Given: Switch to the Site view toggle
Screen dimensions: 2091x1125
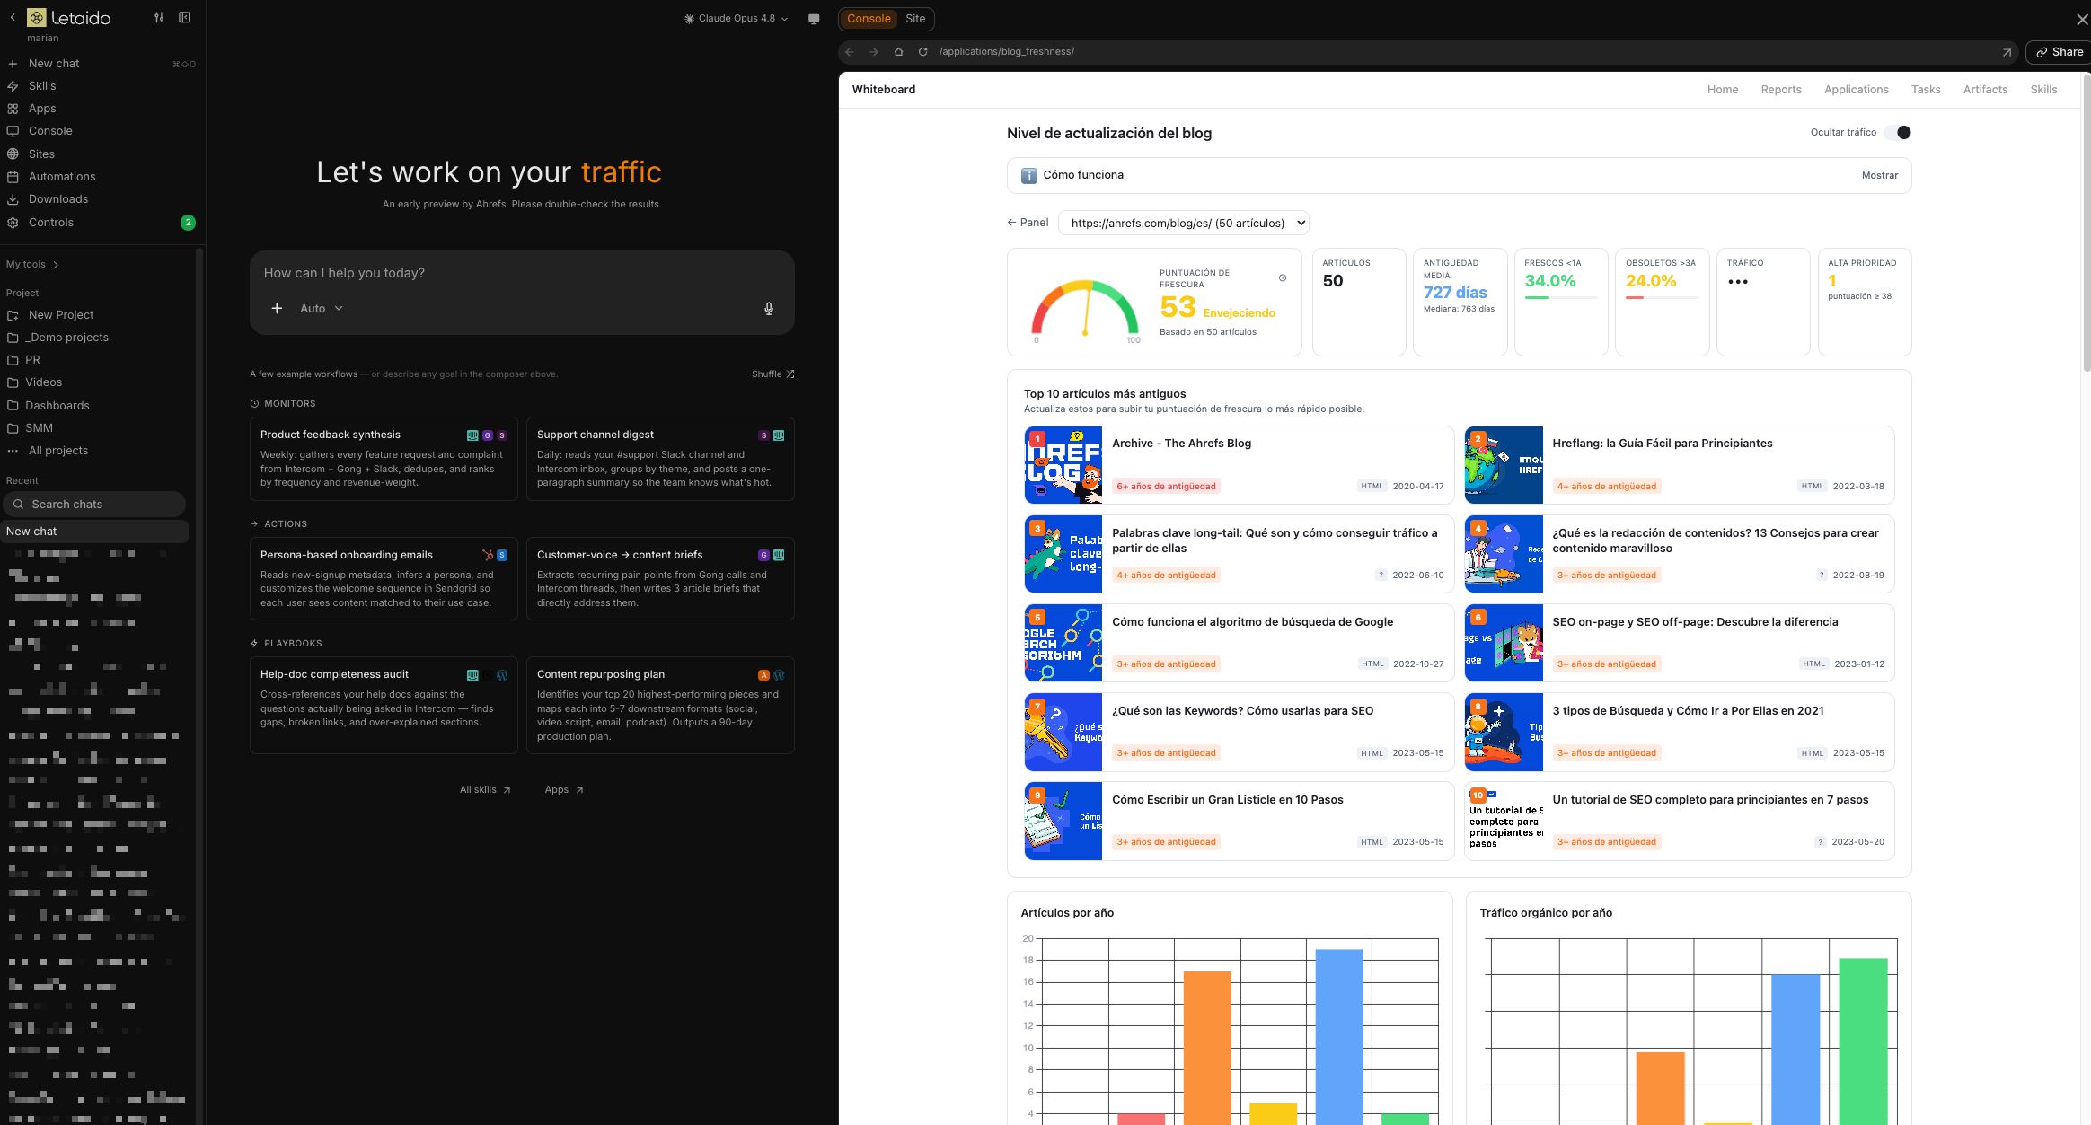Looking at the screenshot, I should (x=915, y=19).
